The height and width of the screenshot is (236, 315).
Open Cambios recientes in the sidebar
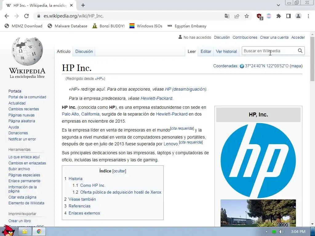(x=23, y=109)
